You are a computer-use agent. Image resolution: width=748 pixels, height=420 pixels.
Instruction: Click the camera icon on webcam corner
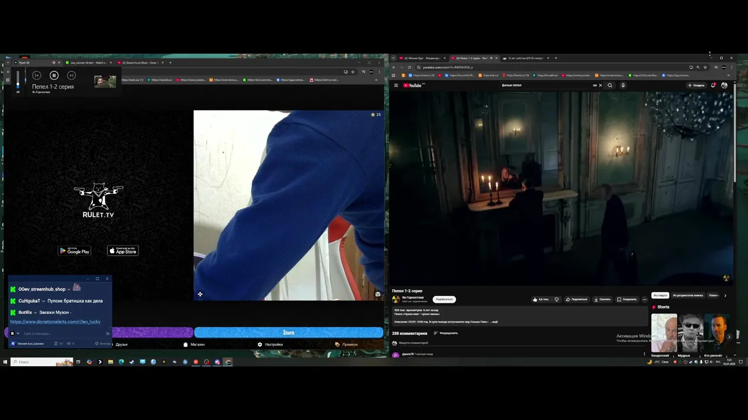[x=378, y=294]
